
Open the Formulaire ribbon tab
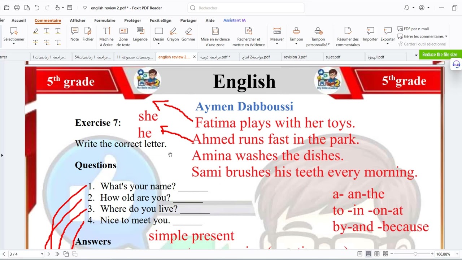[105, 21]
